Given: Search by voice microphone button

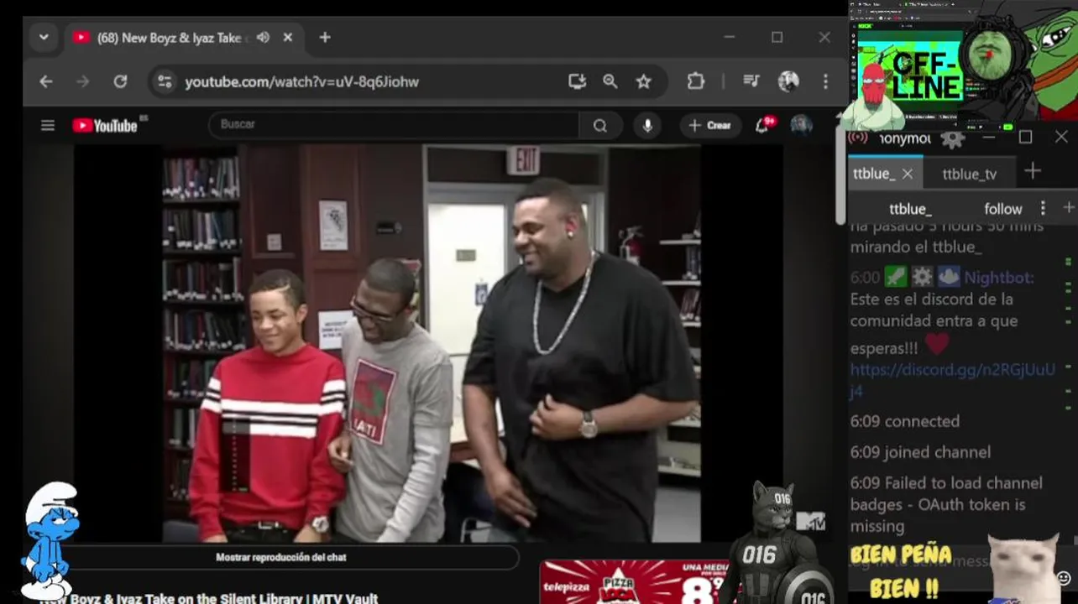Looking at the screenshot, I should click(647, 126).
